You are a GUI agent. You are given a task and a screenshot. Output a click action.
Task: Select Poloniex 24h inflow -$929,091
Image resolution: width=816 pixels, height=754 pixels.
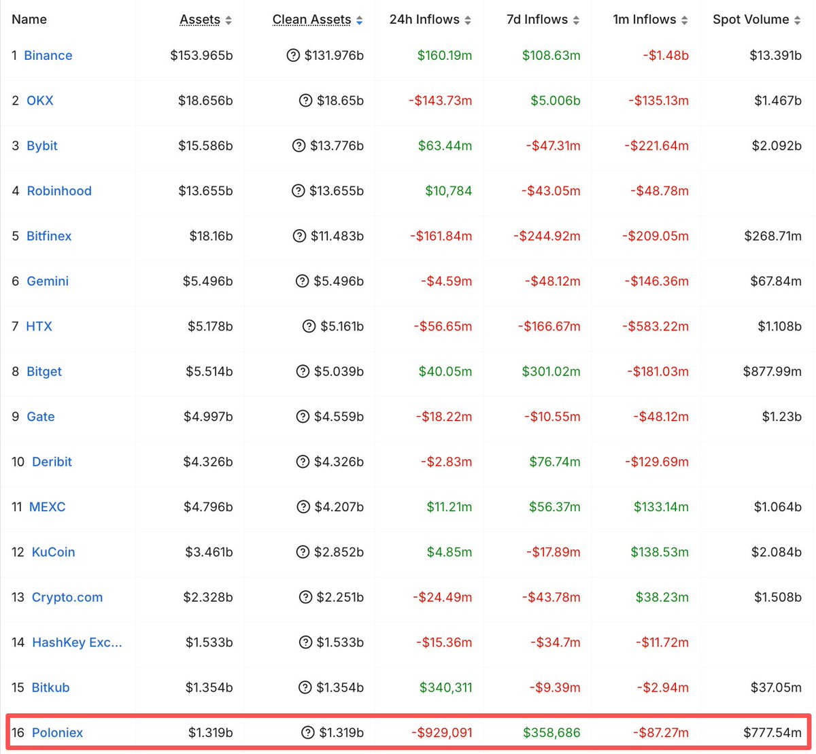pyautogui.click(x=442, y=733)
